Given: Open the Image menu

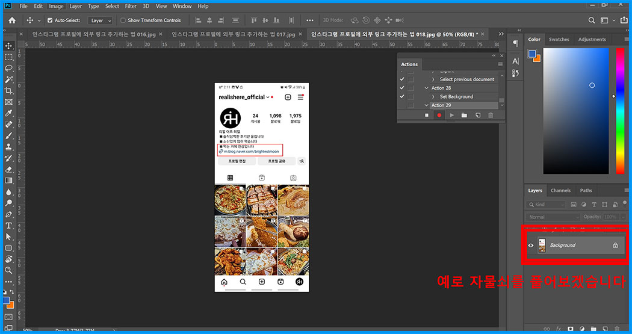Looking at the screenshot, I should coord(56,6).
